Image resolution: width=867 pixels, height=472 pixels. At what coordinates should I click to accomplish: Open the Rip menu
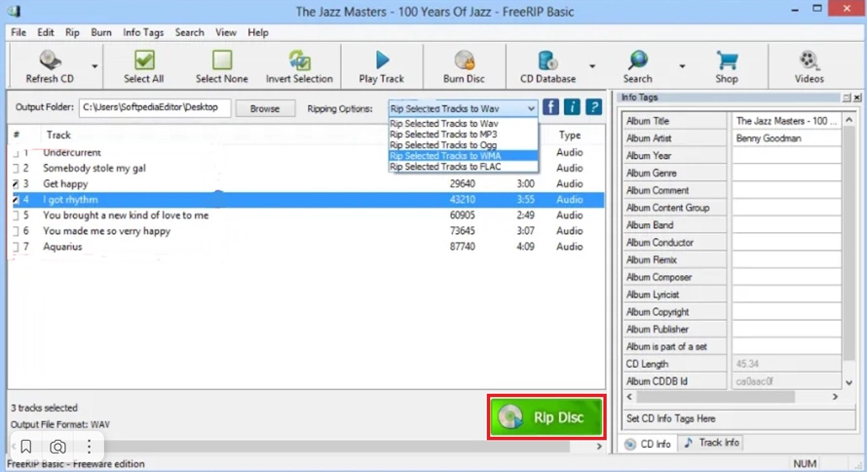(72, 32)
